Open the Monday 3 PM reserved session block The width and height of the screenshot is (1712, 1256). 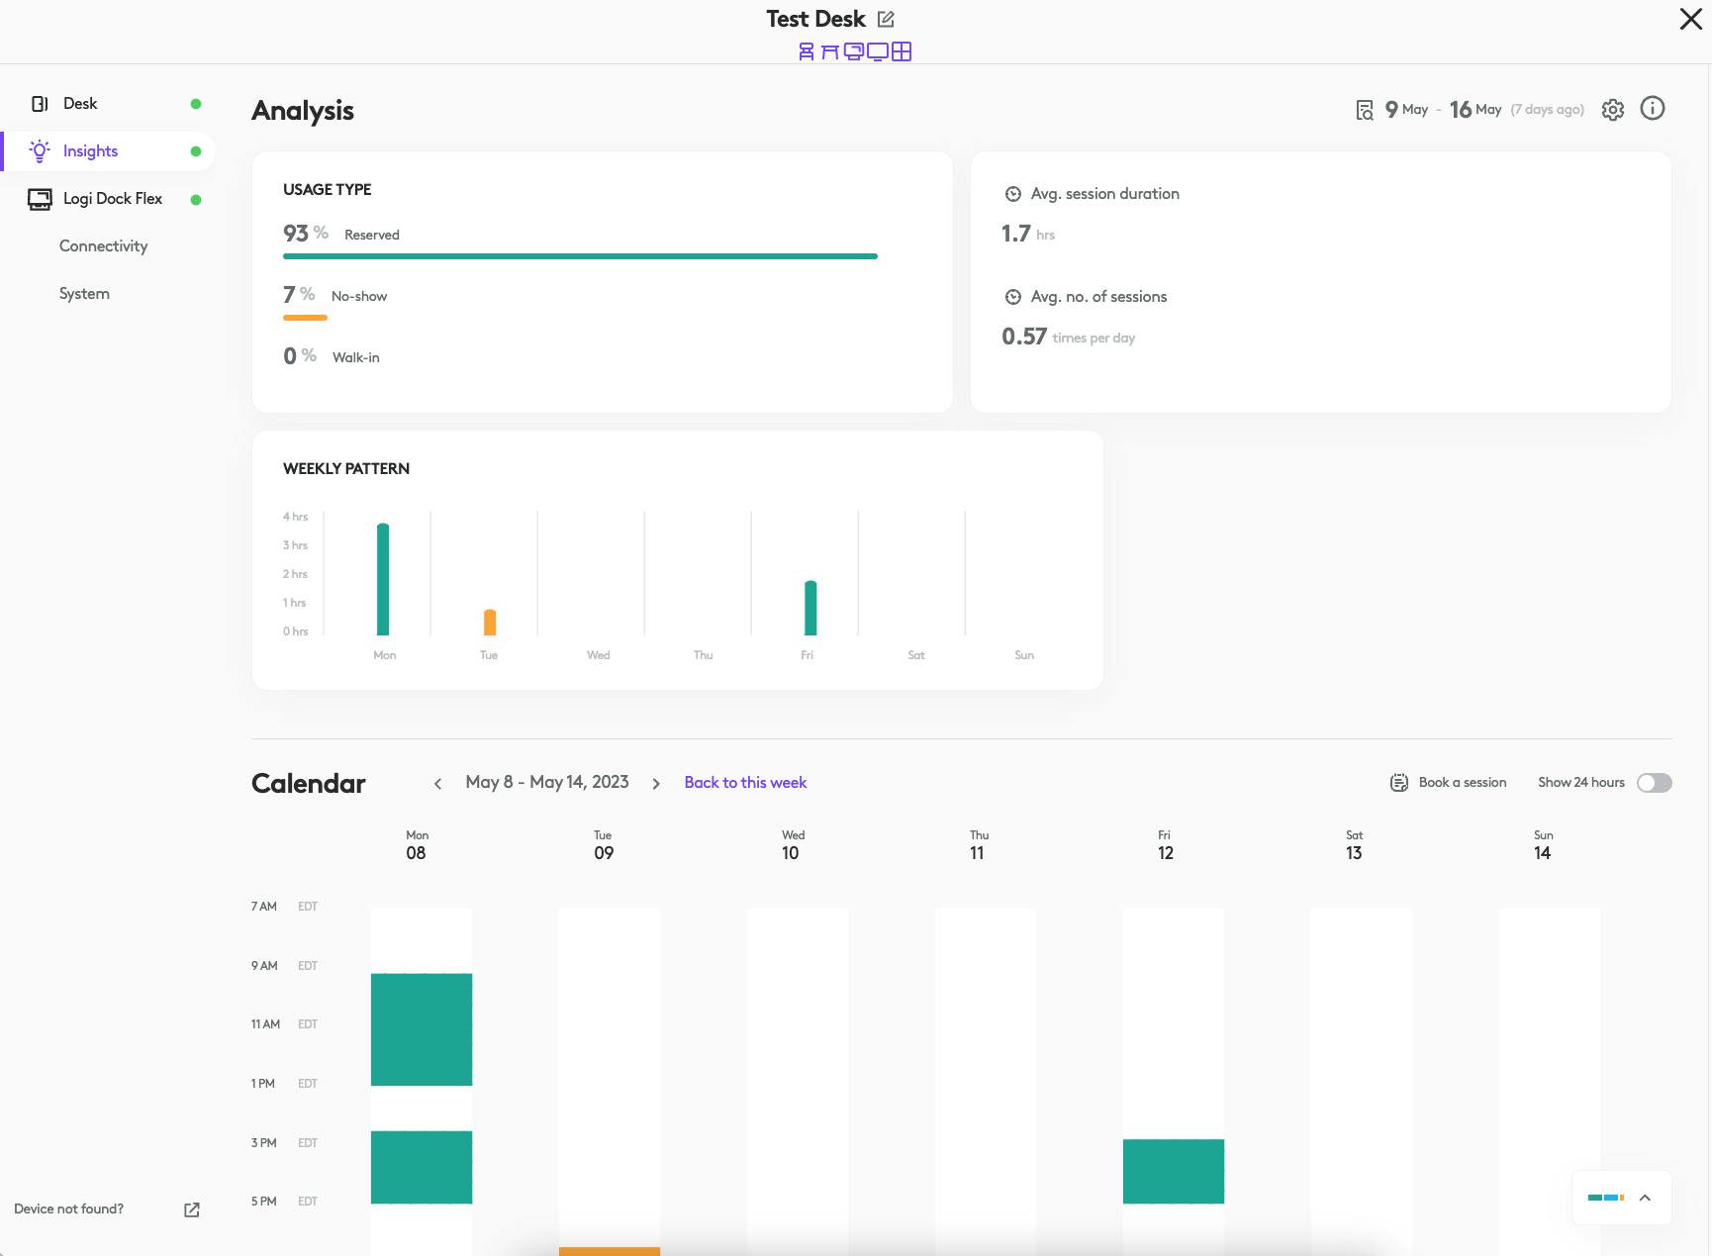(x=422, y=1167)
